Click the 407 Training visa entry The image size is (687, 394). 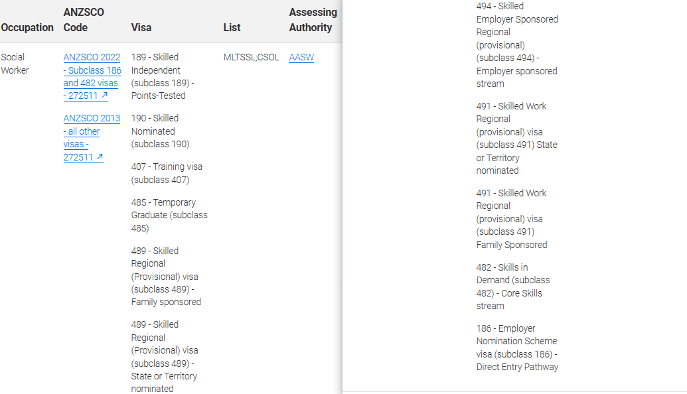coord(167,173)
